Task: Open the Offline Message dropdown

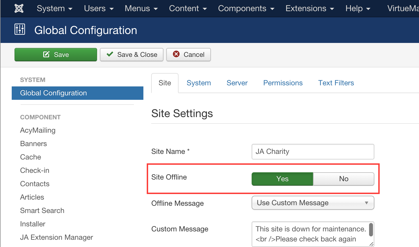Action: (313, 203)
